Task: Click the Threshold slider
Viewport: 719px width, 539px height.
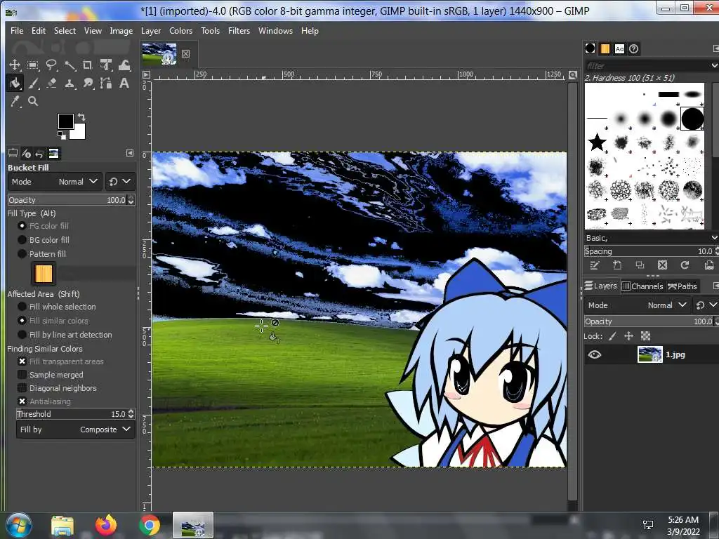Action: pyautogui.click(x=72, y=414)
